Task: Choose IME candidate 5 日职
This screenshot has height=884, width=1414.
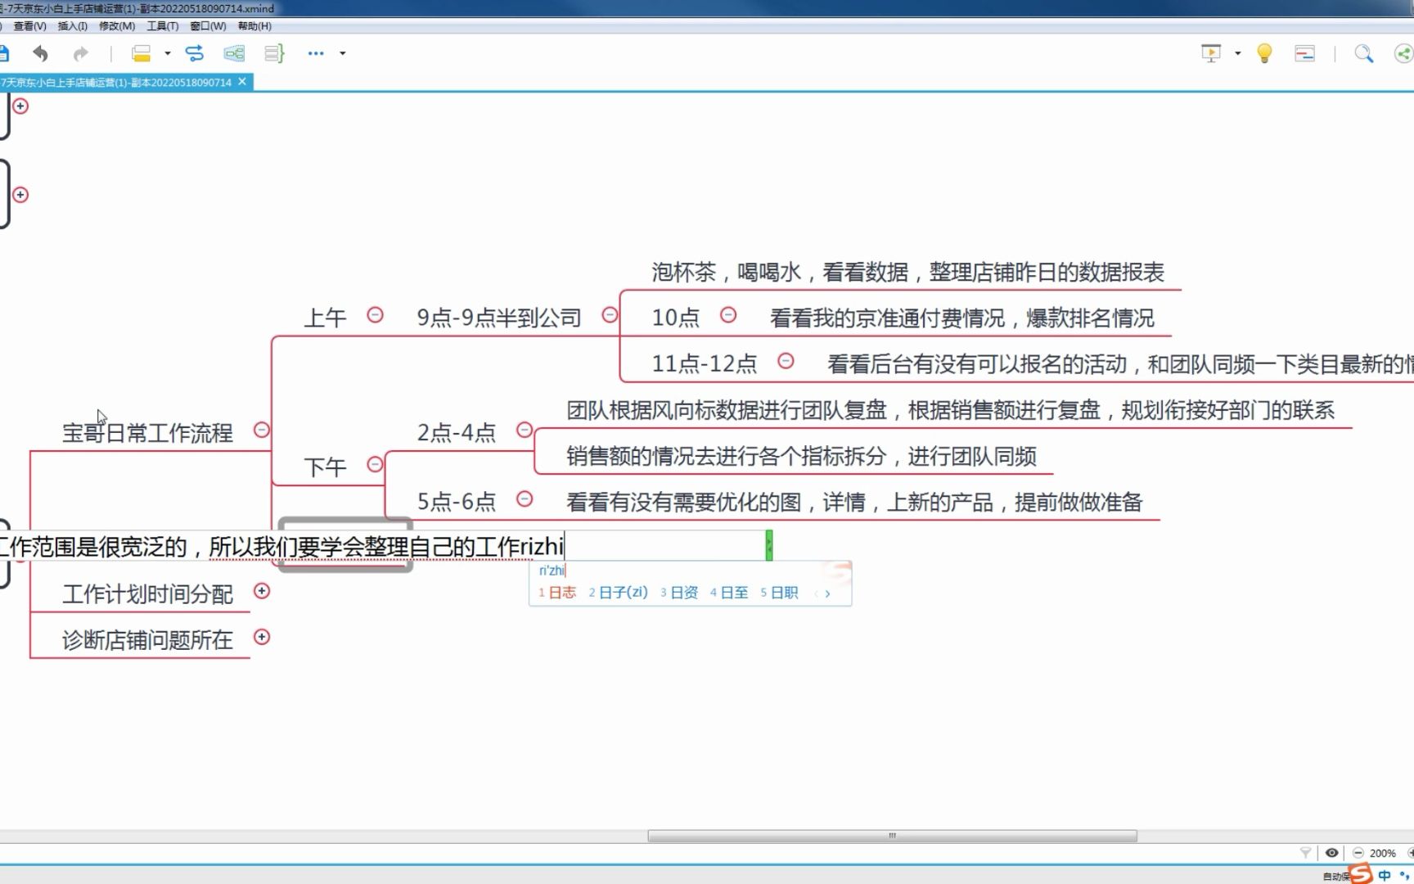Action: pos(779,593)
